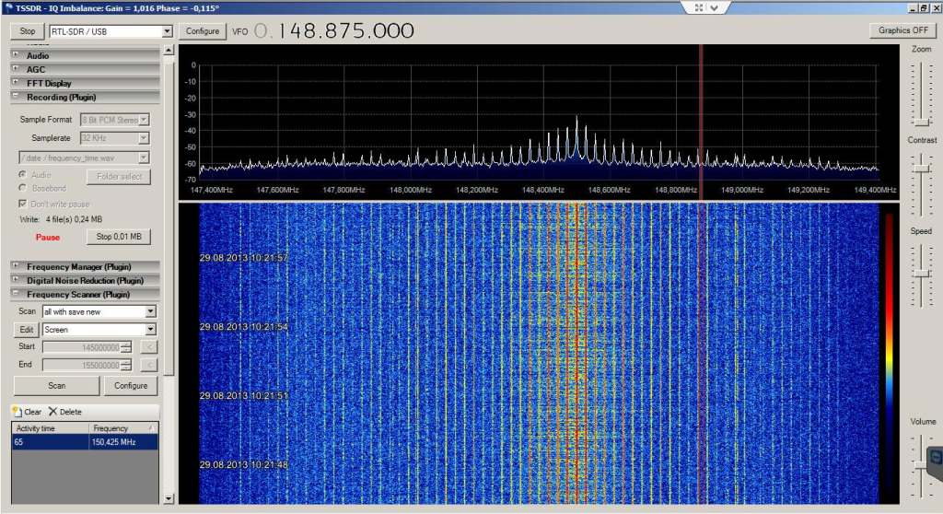
Task: Open the file name pattern dropdown
Action: (144, 158)
